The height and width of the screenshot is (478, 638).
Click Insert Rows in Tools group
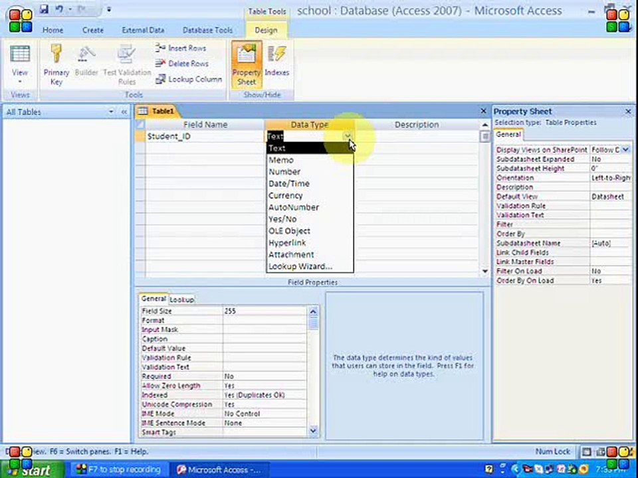click(181, 48)
